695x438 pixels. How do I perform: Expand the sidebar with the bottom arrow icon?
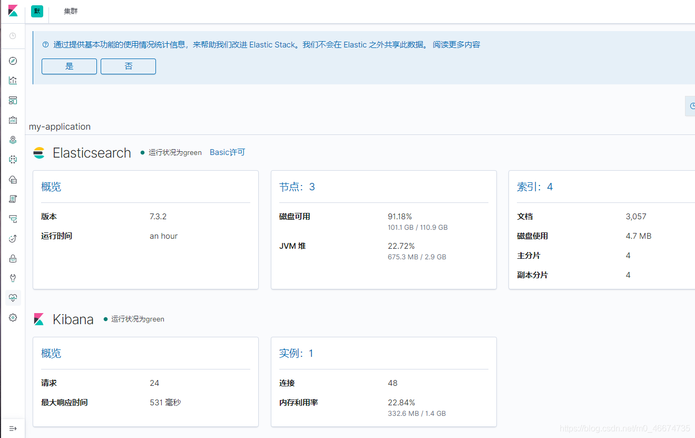pos(13,428)
